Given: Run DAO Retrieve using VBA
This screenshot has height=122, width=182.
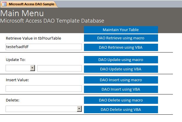Looking at the screenshot, I should [121, 47].
